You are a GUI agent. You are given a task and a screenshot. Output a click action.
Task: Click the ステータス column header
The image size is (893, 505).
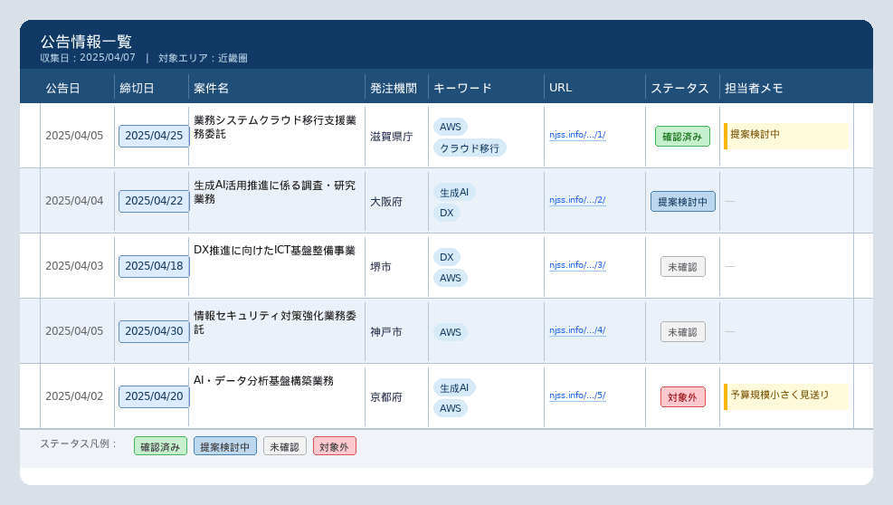(680, 89)
